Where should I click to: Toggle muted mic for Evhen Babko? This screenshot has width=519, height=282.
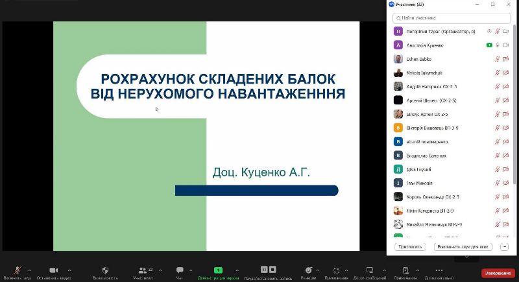point(497,59)
